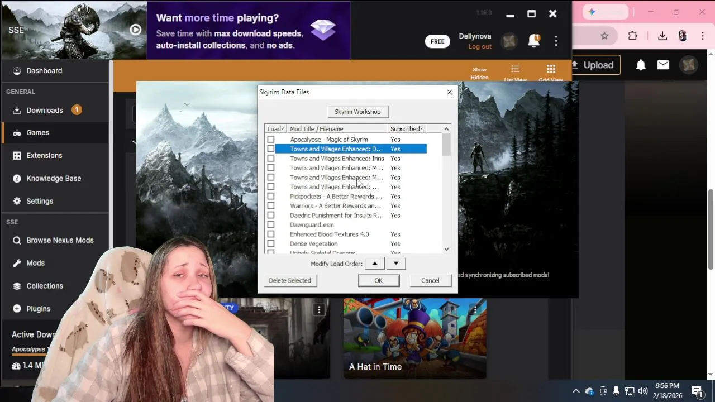The width and height of the screenshot is (715, 402).
Task: Click the 'Subscribed?' column header
Action: 406,129
